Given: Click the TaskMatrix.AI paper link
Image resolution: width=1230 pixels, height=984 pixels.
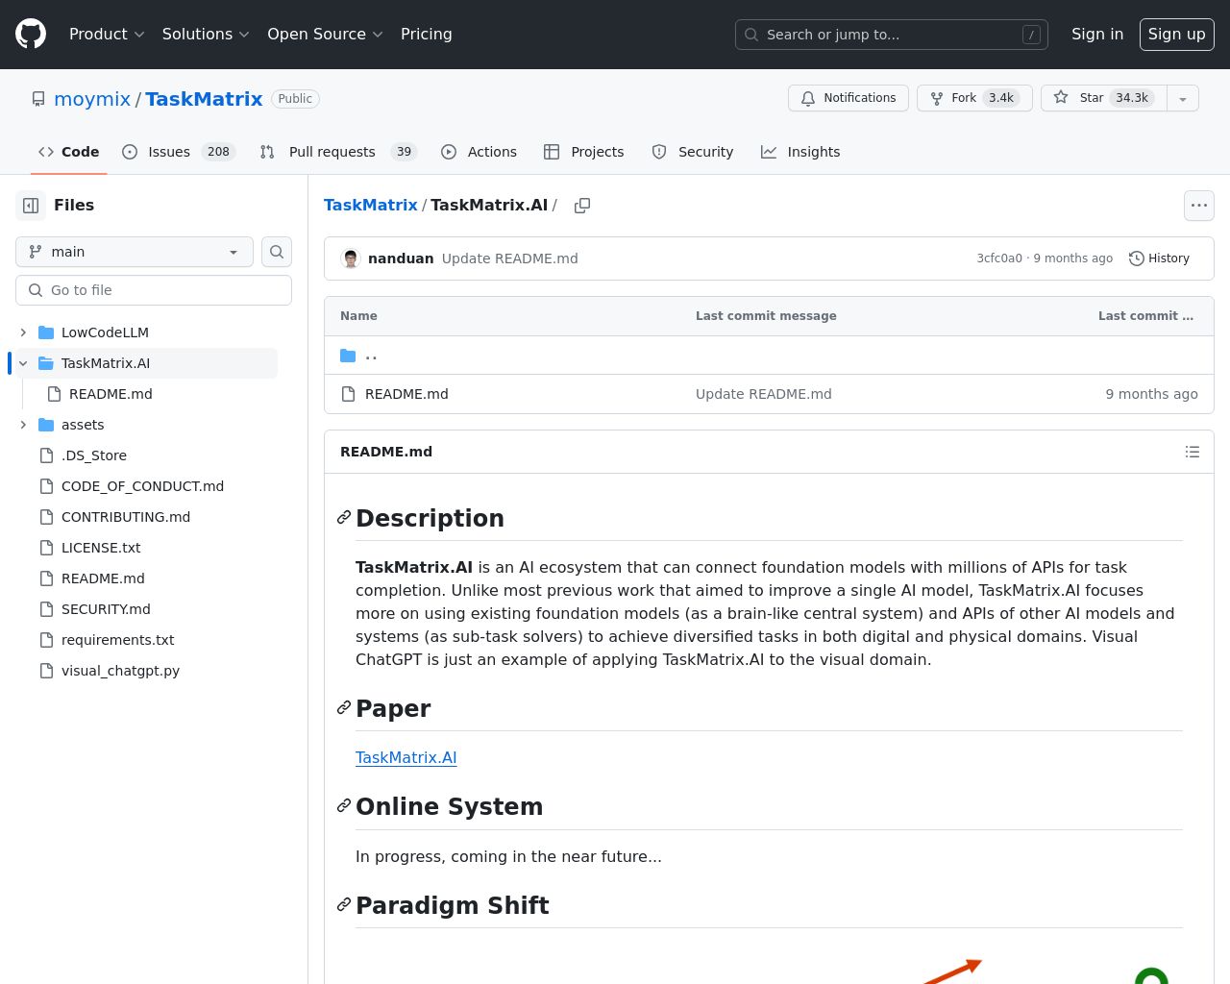Looking at the screenshot, I should tap(406, 758).
